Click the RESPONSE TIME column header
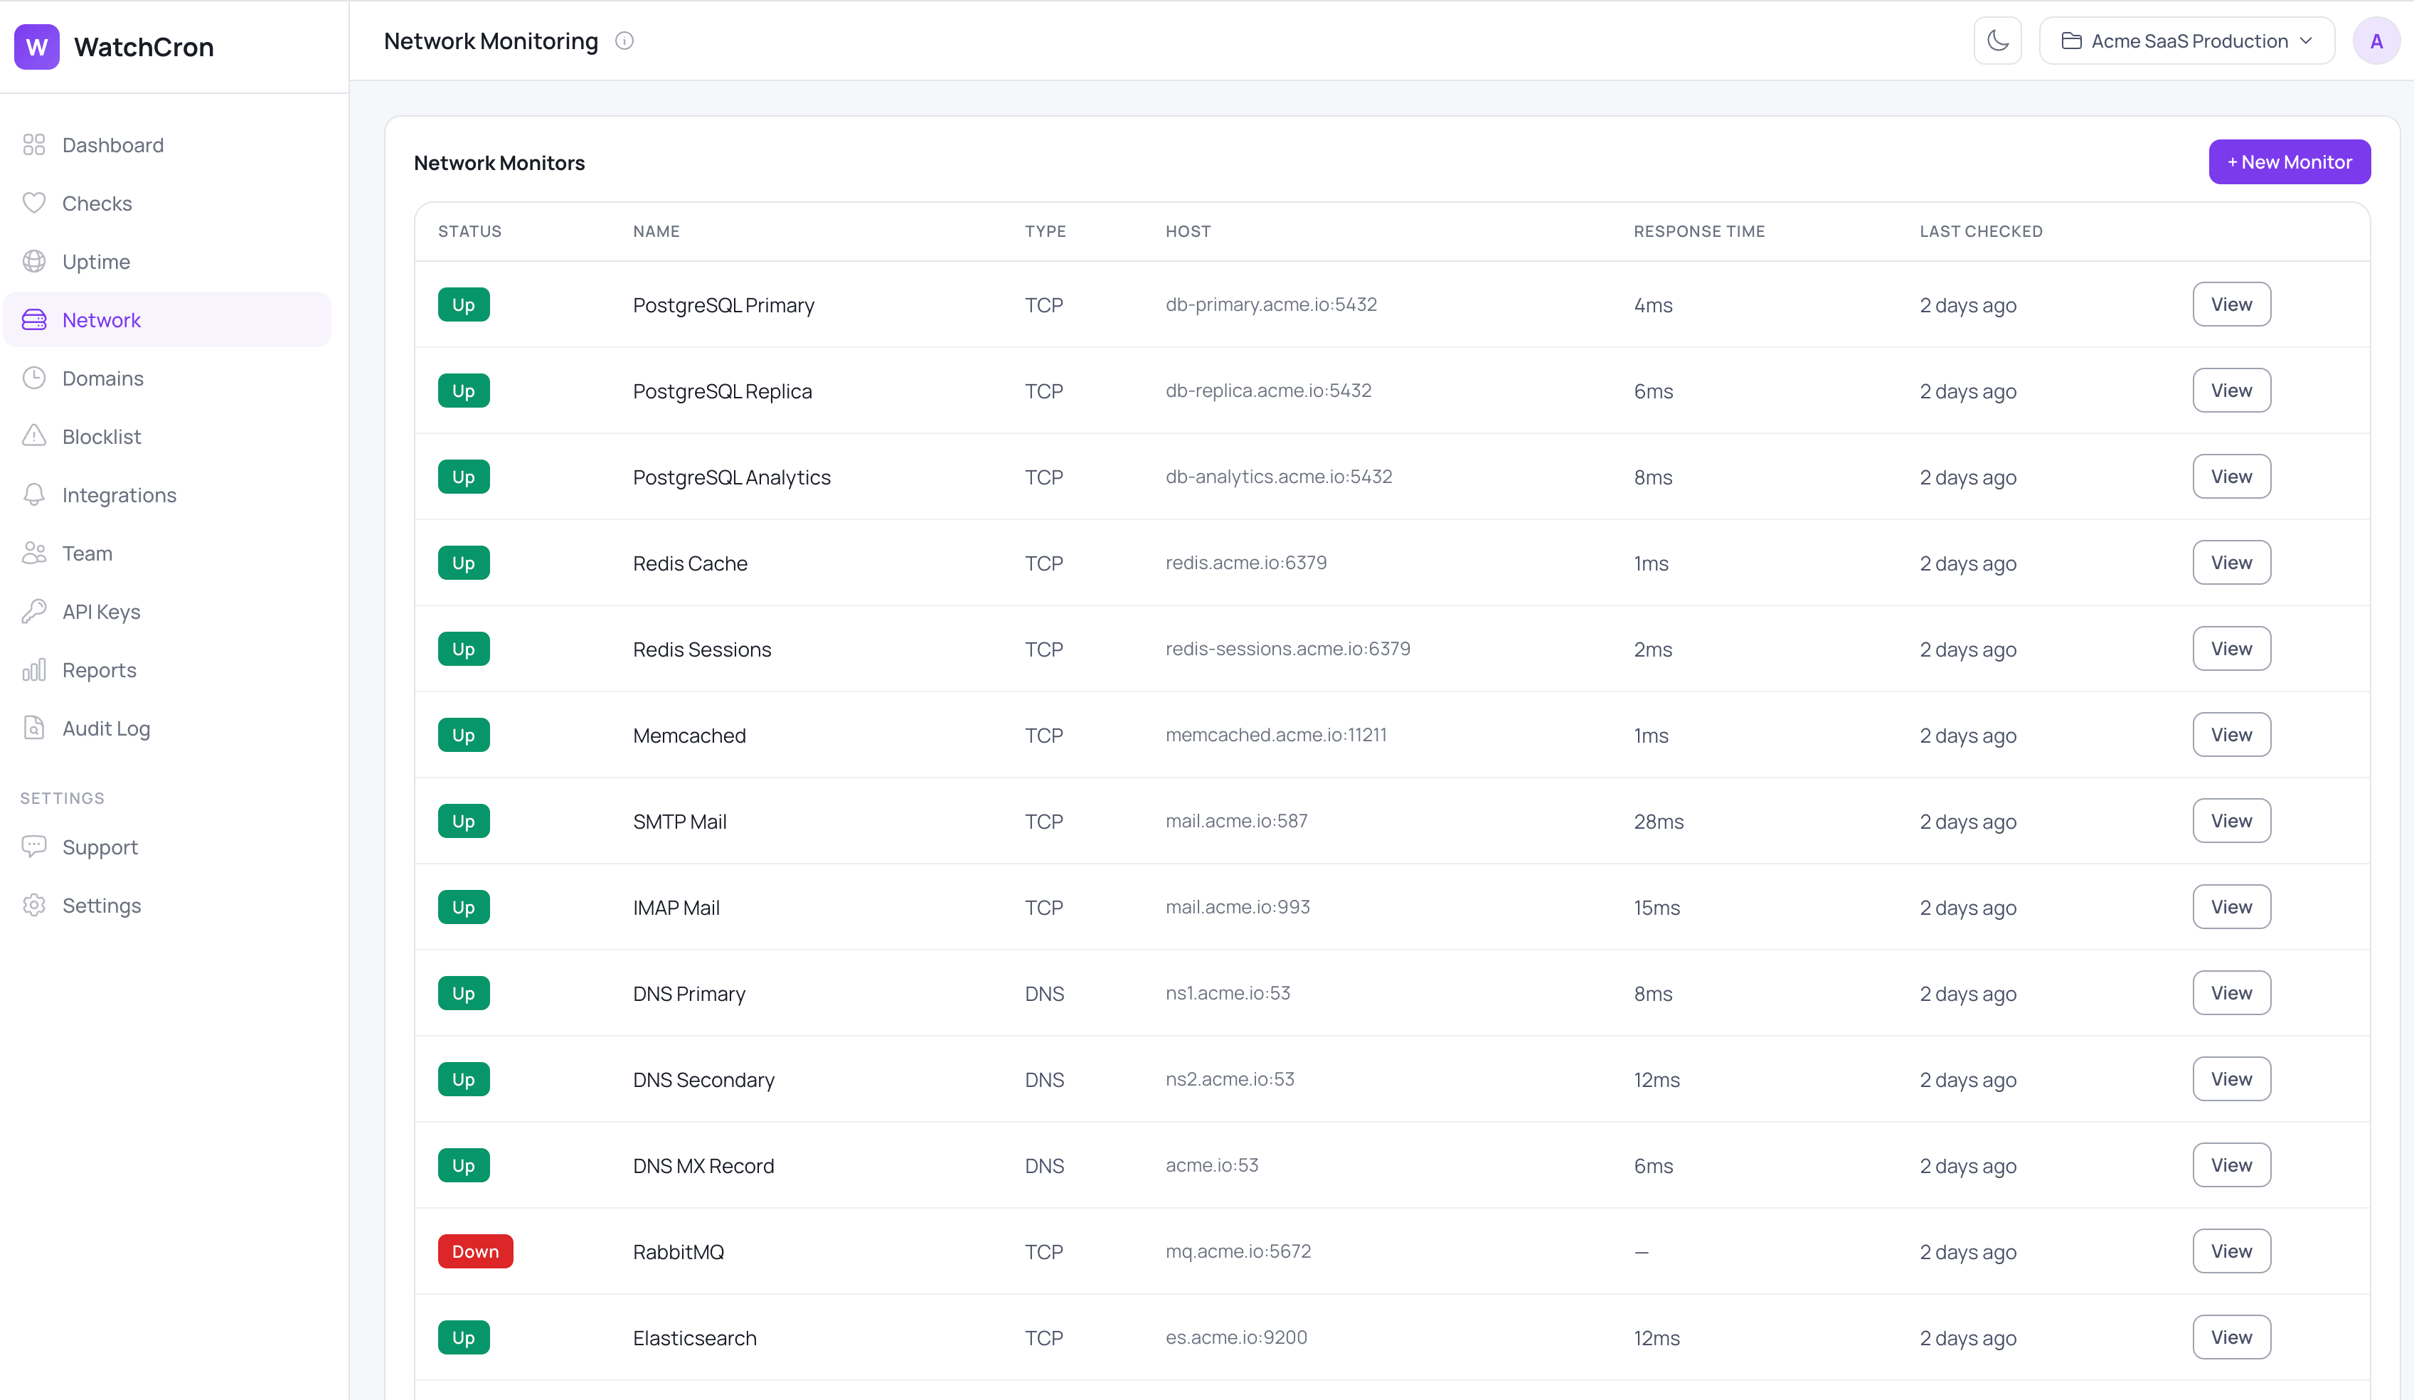Screen dimensions: 2414x1400 pos(1698,231)
